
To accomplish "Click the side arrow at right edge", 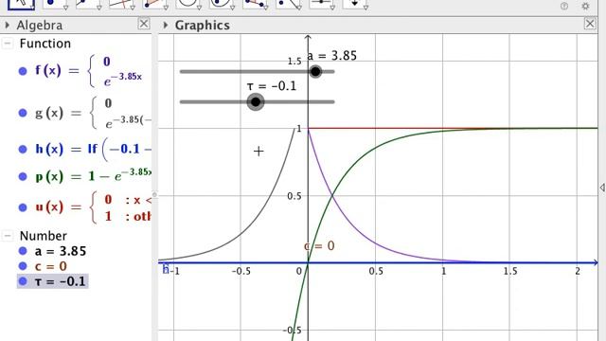I will 602,188.
